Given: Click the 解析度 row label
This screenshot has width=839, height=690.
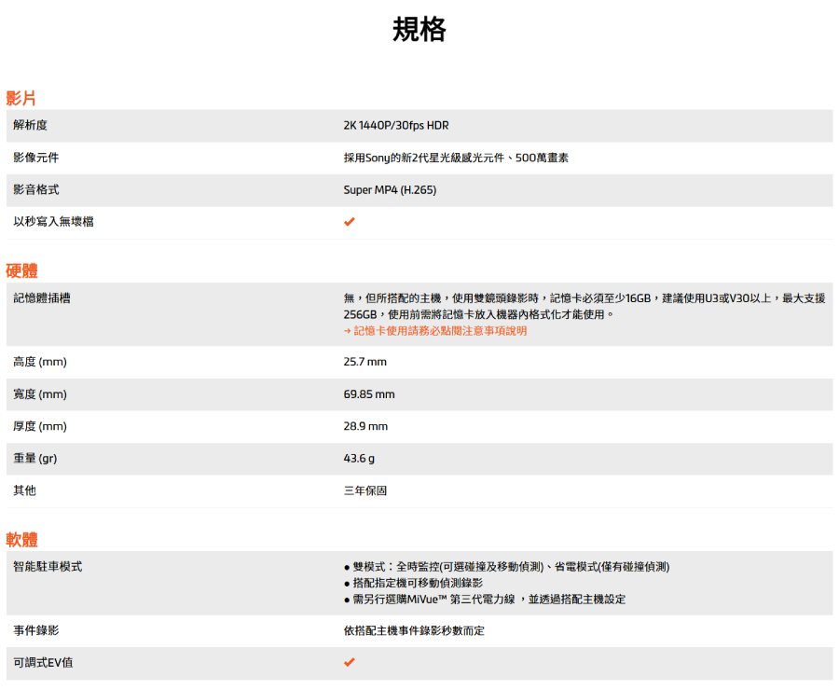Looking at the screenshot, I should coord(30,126).
